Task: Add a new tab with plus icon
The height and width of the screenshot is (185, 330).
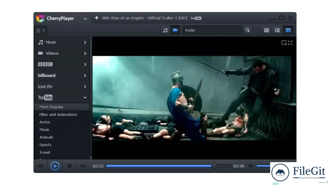Action: [x=96, y=18]
